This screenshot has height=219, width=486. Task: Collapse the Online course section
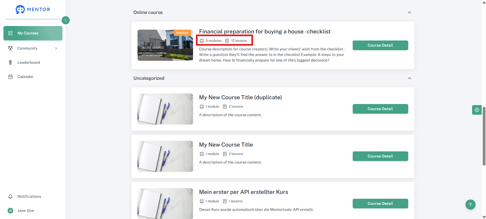click(x=409, y=12)
